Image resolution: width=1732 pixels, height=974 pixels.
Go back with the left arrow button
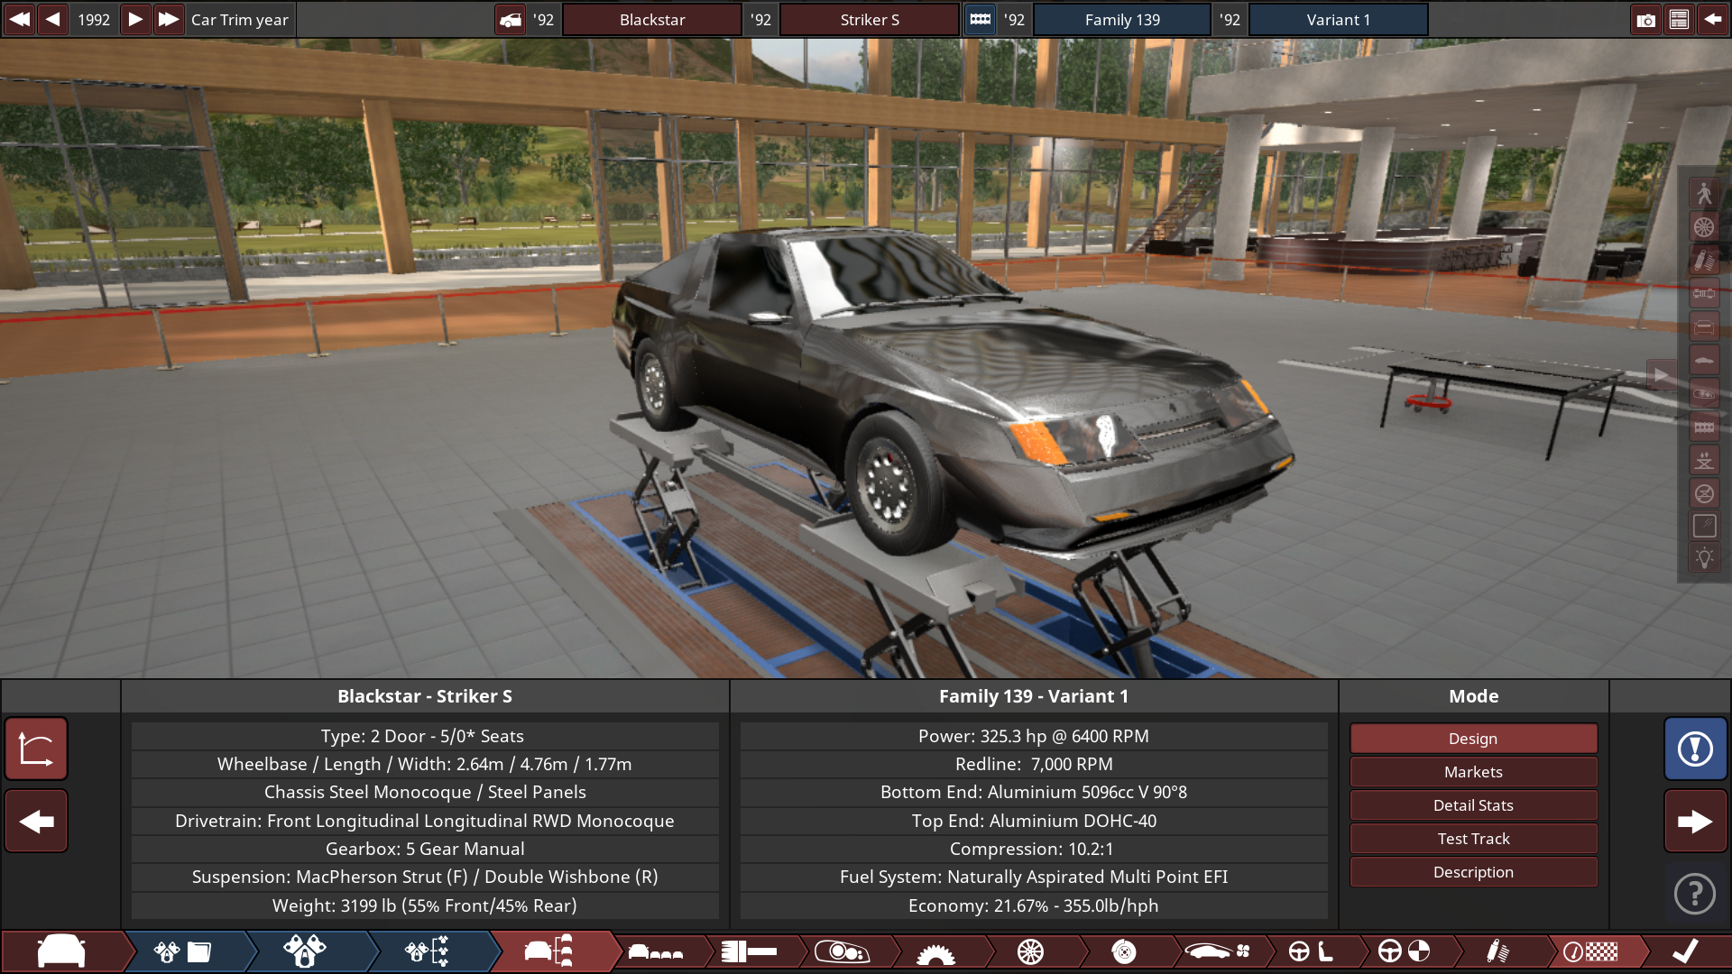[x=36, y=821]
